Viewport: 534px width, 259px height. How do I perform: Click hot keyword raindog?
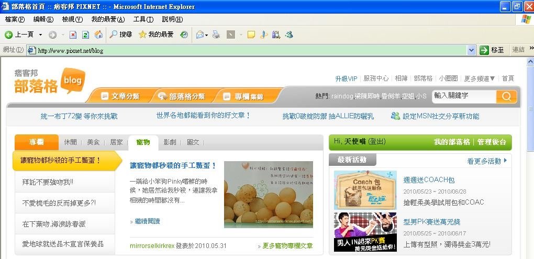(342, 96)
